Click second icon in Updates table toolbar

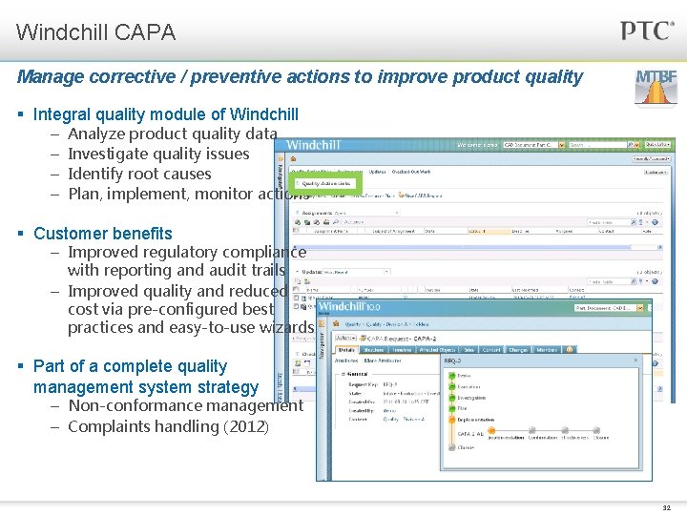point(307,281)
